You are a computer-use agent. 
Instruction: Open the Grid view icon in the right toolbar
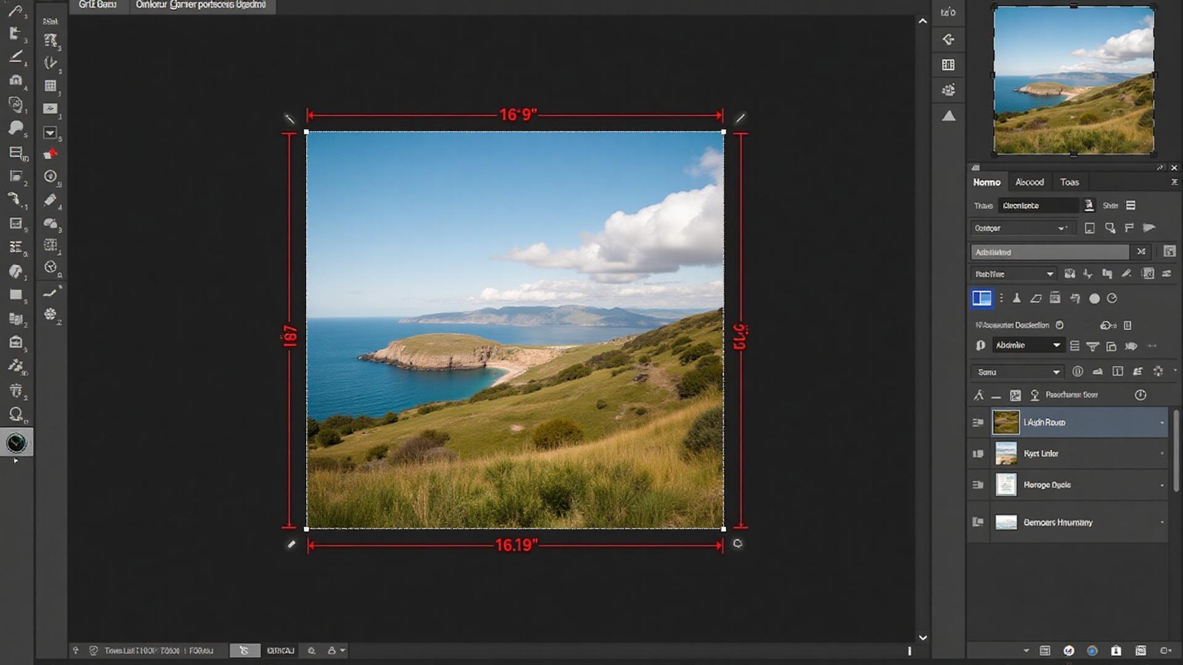(949, 65)
